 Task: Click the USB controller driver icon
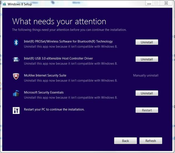[x=16, y=59]
